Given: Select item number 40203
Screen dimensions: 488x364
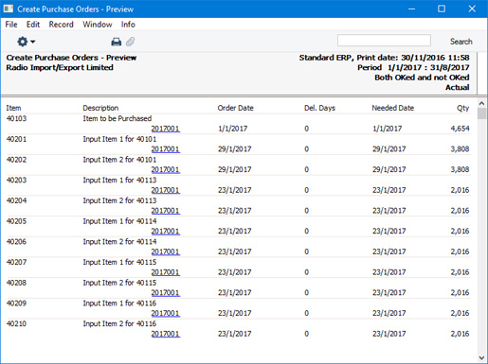Looking at the screenshot, I should [16, 180].
